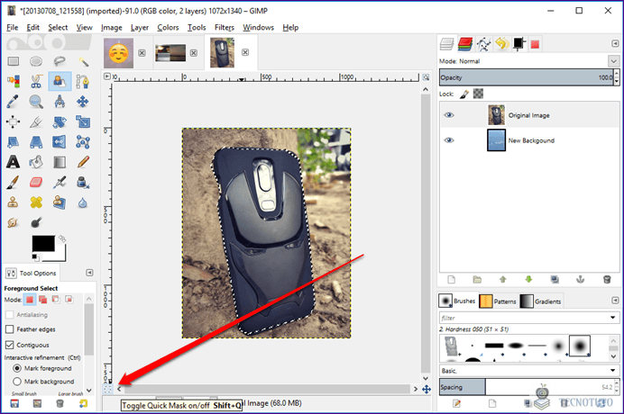
Task: Select the Eraser tool
Action: point(36,183)
